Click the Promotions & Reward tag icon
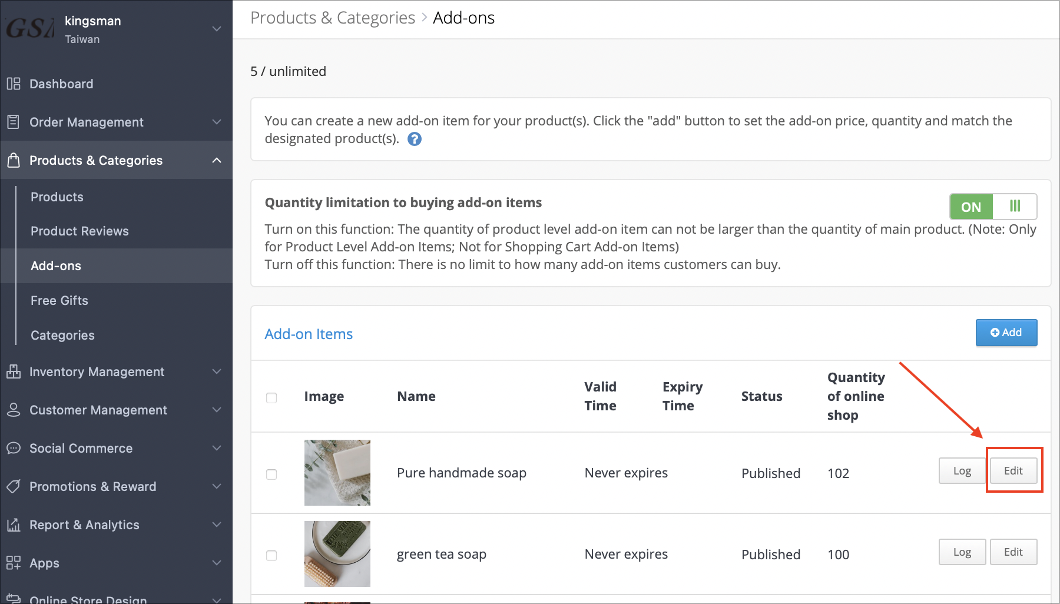The width and height of the screenshot is (1060, 604). (x=14, y=486)
